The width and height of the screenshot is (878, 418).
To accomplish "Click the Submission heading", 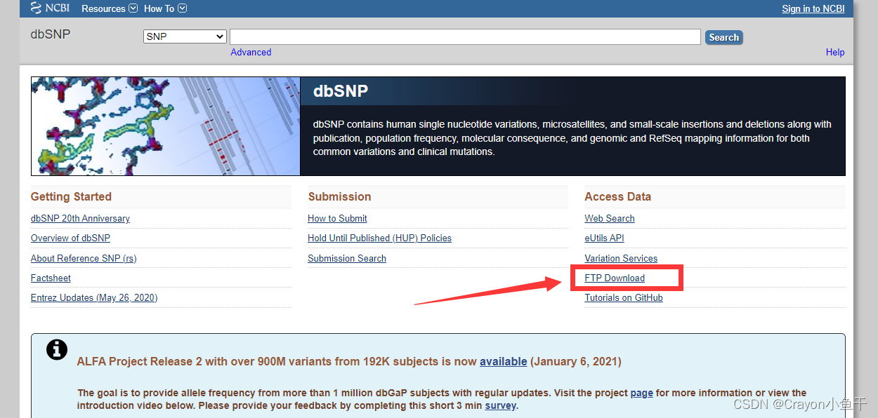I will pos(339,196).
